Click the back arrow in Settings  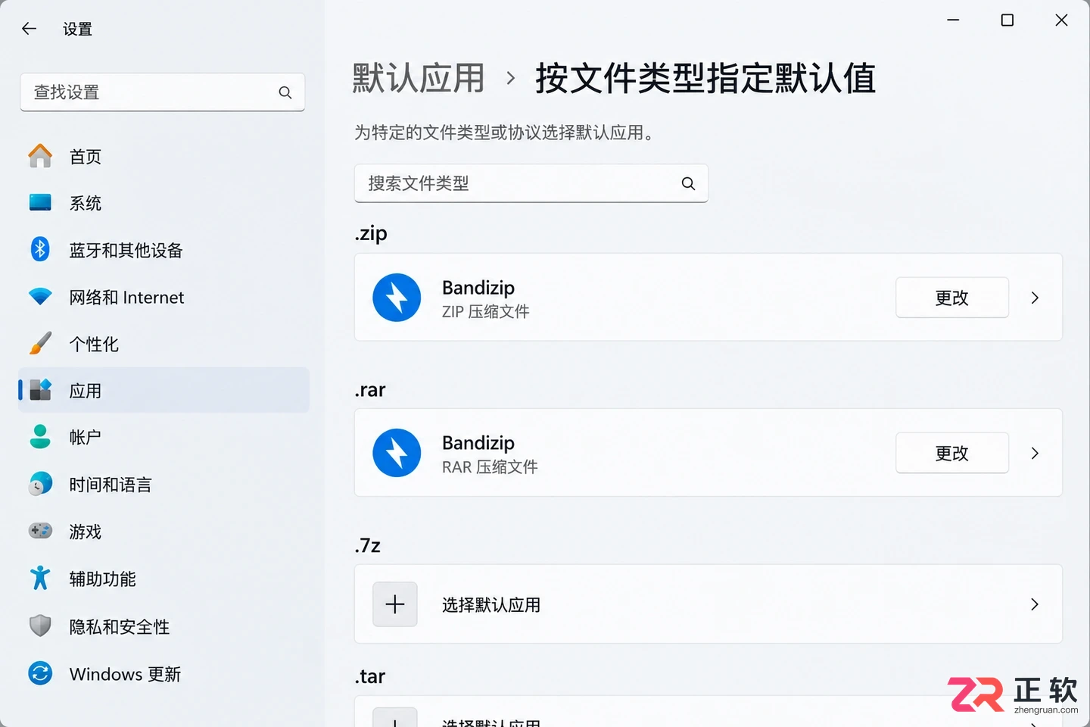click(x=30, y=29)
